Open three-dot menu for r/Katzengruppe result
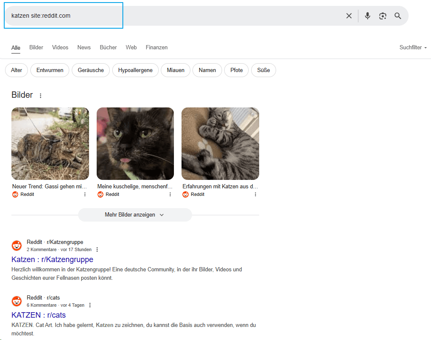This screenshot has width=431, height=340. pos(97,249)
